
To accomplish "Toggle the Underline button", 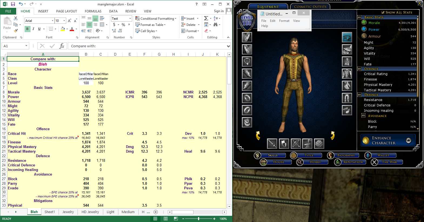I will tap(39, 29).
